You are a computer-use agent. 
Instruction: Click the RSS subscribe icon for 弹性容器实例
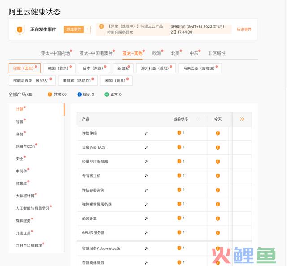click(x=146, y=190)
